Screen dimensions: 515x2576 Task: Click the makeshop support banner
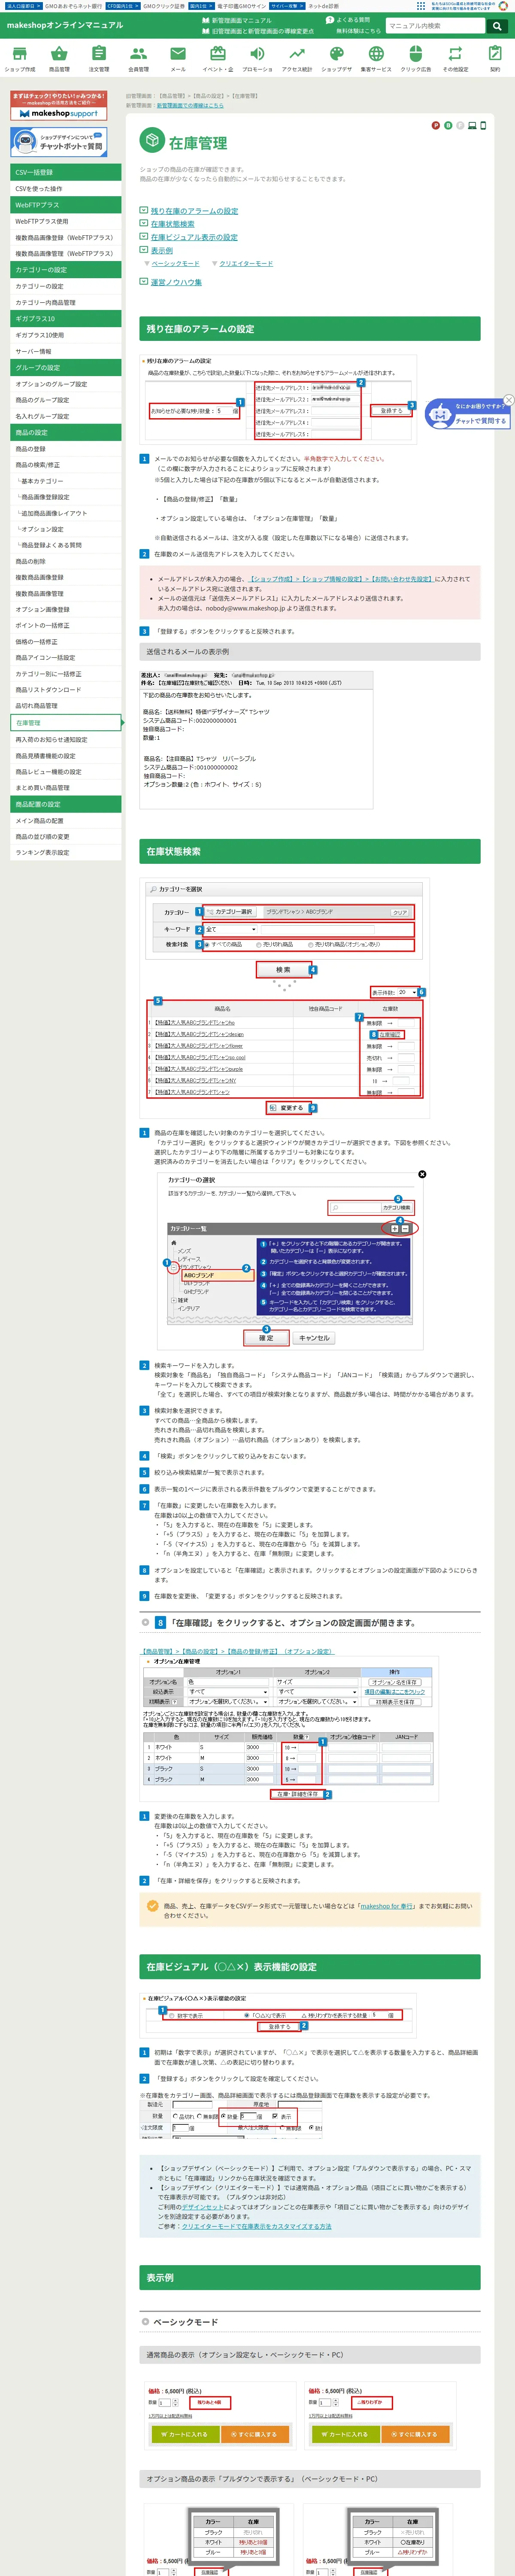[x=59, y=106]
